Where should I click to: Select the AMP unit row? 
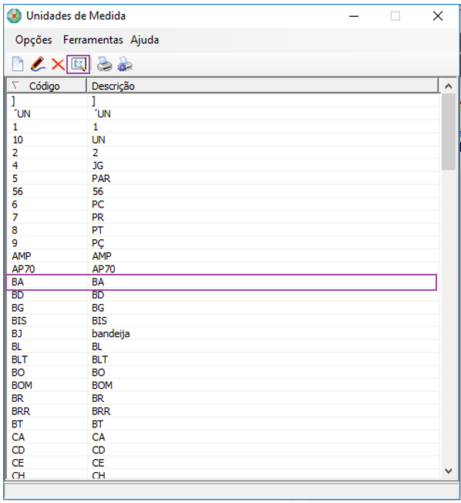[223, 256]
